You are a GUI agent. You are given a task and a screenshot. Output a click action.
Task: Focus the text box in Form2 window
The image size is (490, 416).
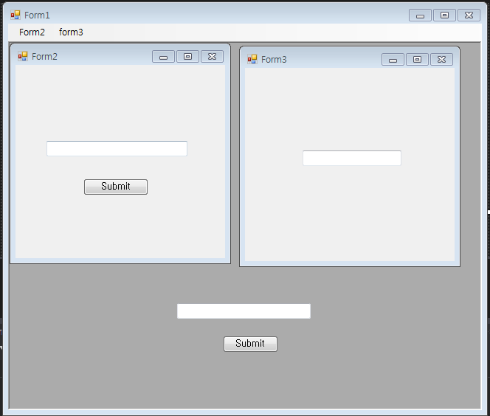pos(117,148)
